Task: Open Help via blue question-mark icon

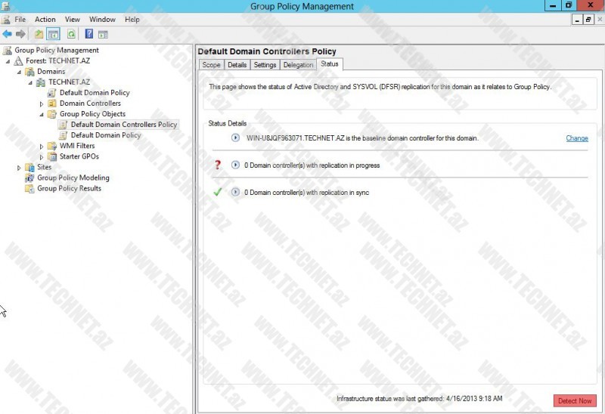Action: (x=89, y=34)
